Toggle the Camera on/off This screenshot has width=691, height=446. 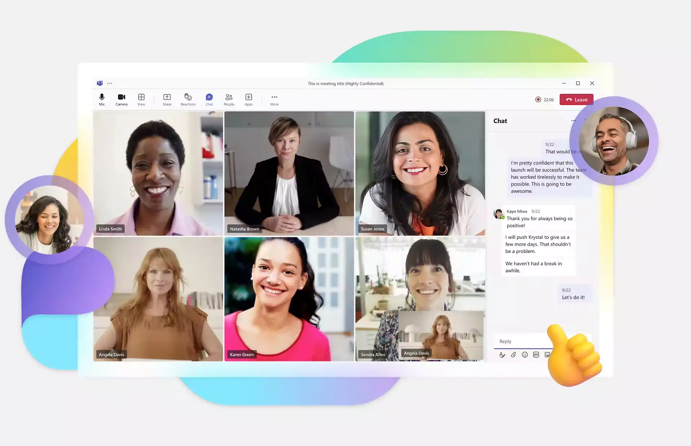point(121,99)
